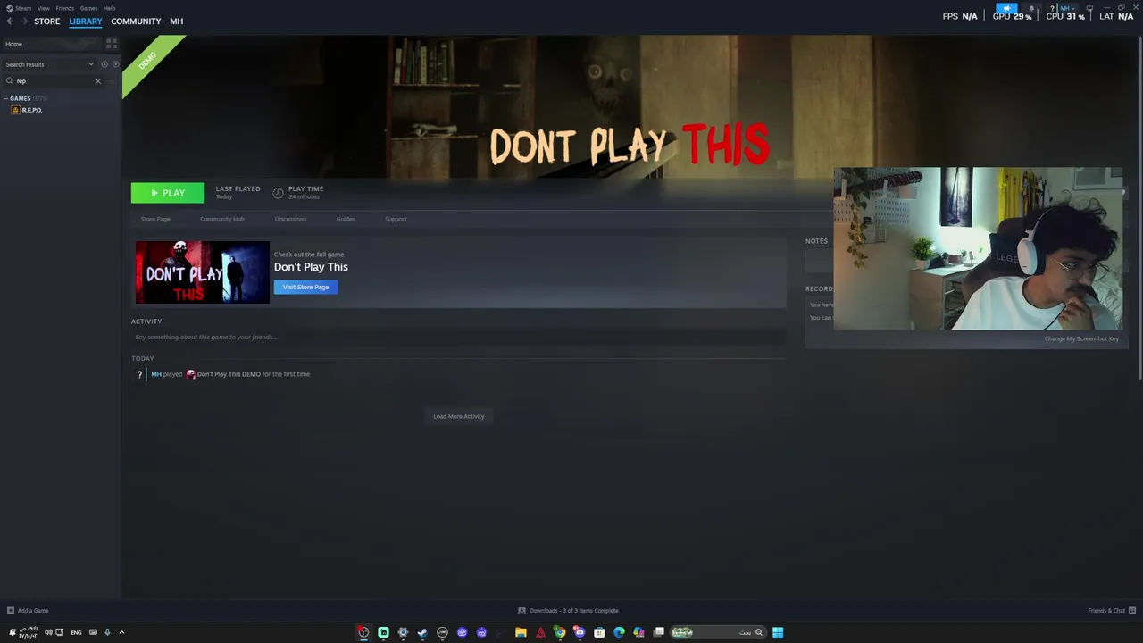The height and width of the screenshot is (643, 1143).
Task: Click the library search field containing 'rep'
Action: coord(54,81)
